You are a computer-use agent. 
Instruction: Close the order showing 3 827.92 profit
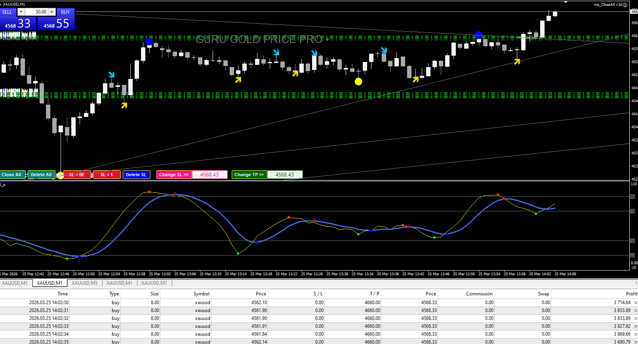[636, 327]
